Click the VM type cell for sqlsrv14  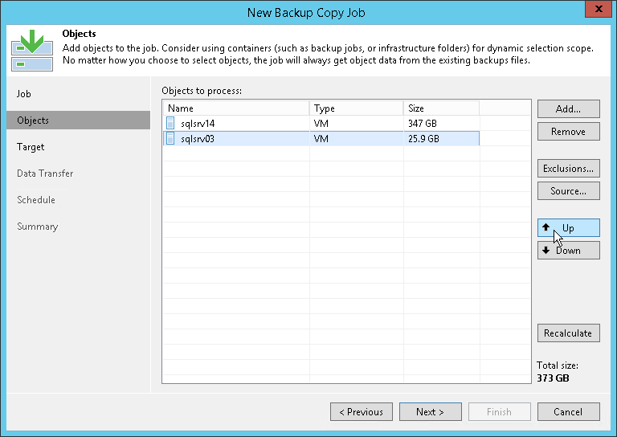321,124
